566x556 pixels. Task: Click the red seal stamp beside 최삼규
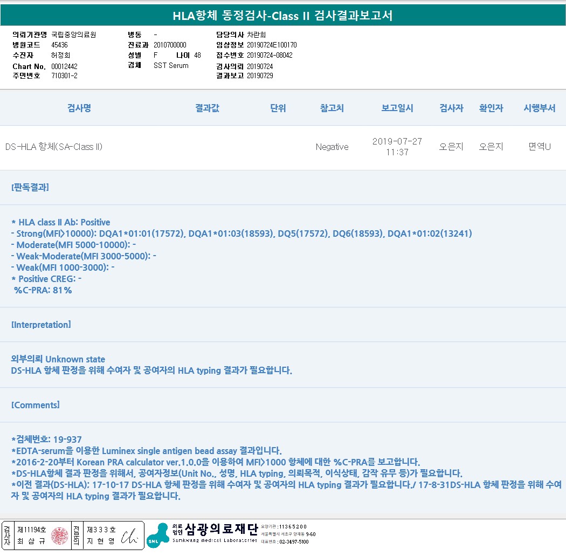[59, 536]
